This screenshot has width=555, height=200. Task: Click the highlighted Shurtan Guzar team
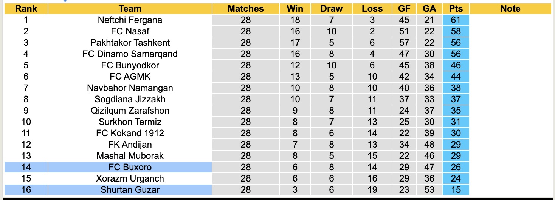[130, 190]
